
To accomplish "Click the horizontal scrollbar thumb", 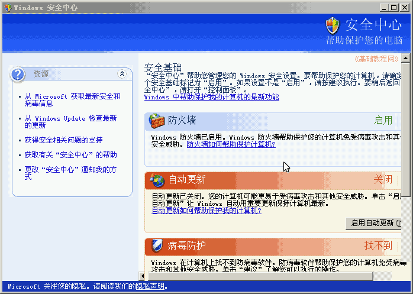I will click(x=261, y=276).
